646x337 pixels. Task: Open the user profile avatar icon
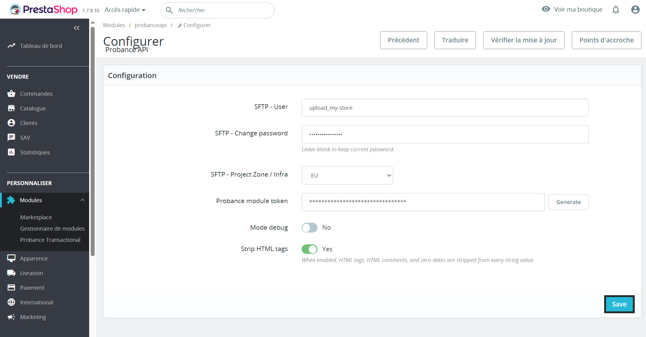(635, 10)
